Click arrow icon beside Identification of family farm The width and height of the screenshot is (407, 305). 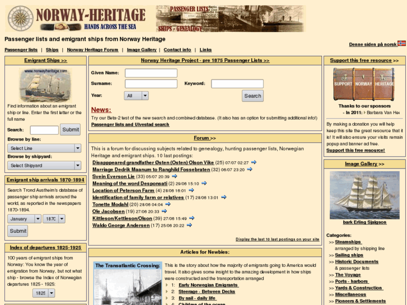[x=224, y=198]
